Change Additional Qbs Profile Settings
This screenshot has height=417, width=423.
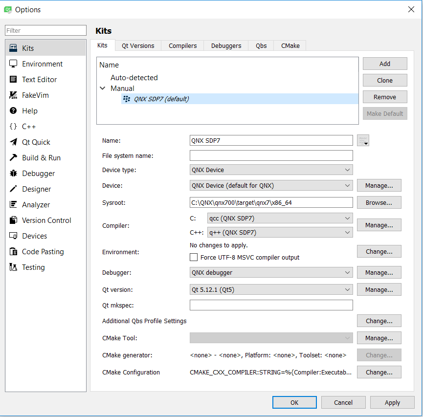(379, 321)
